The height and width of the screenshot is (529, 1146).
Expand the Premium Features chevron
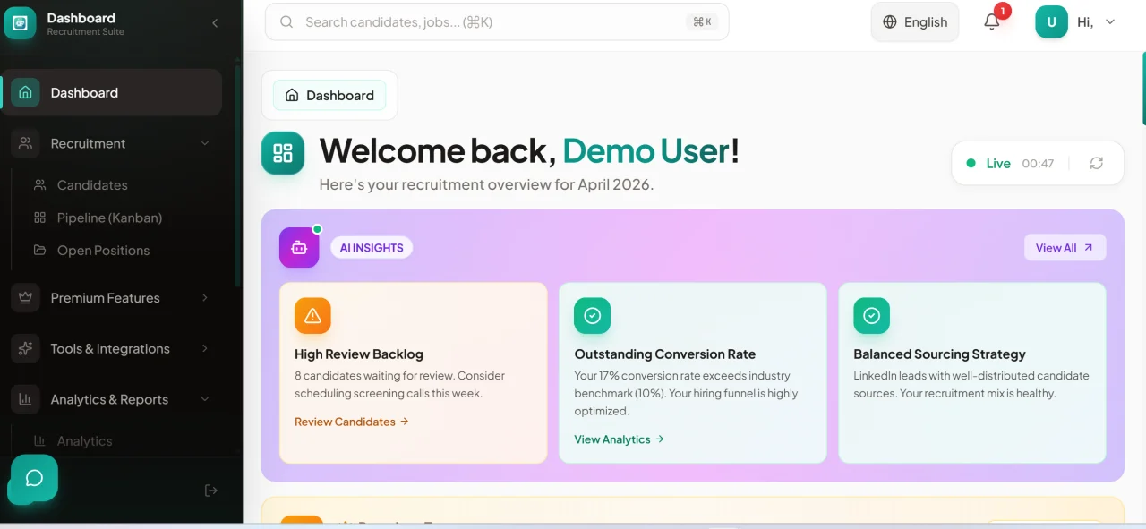coord(205,298)
